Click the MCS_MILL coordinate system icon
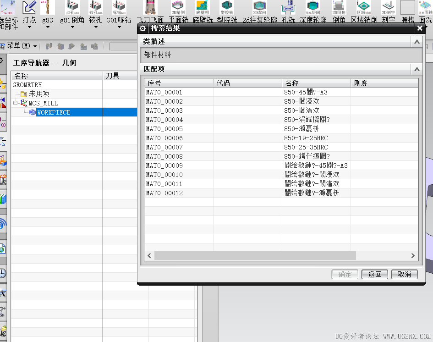Image resolution: width=433 pixels, height=342 pixels. tap(24, 103)
